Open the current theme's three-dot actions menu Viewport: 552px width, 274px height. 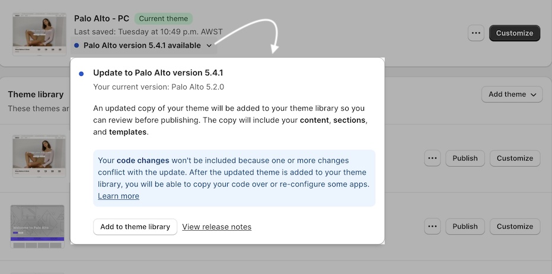(476, 33)
